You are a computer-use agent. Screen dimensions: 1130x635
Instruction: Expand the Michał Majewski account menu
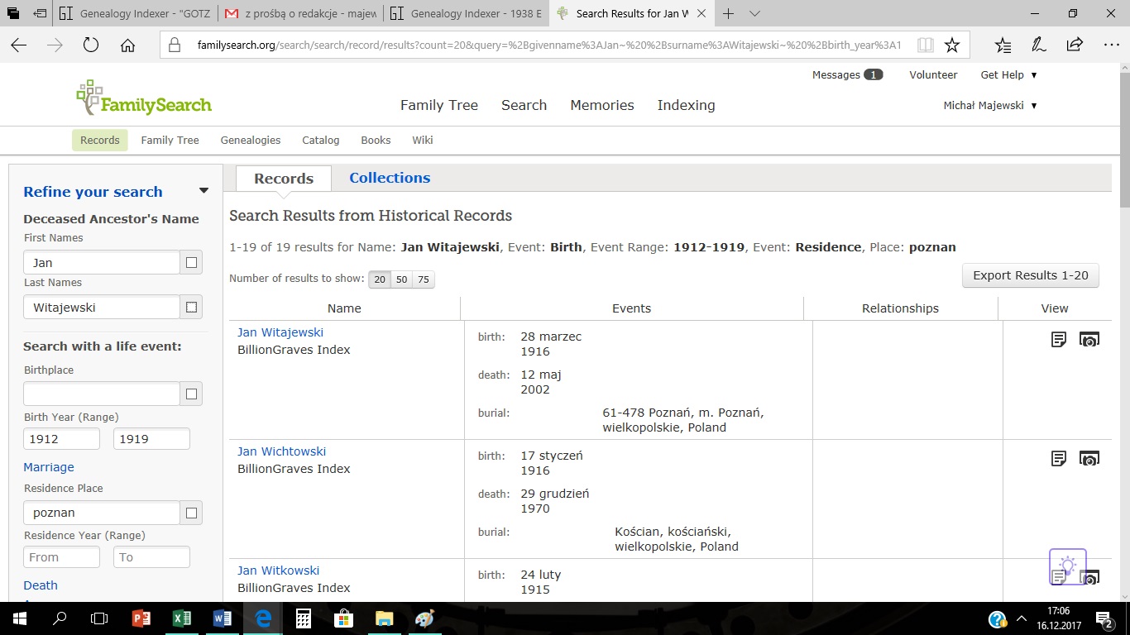(x=990, y=105)
